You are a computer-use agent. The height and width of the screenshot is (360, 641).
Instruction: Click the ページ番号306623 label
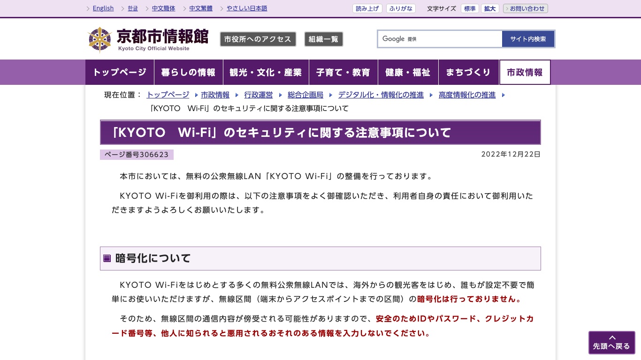click(137, 155)
